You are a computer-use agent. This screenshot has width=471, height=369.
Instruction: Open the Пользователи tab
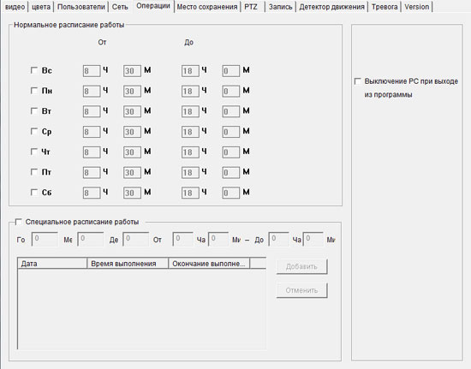(x=81, y=7)
